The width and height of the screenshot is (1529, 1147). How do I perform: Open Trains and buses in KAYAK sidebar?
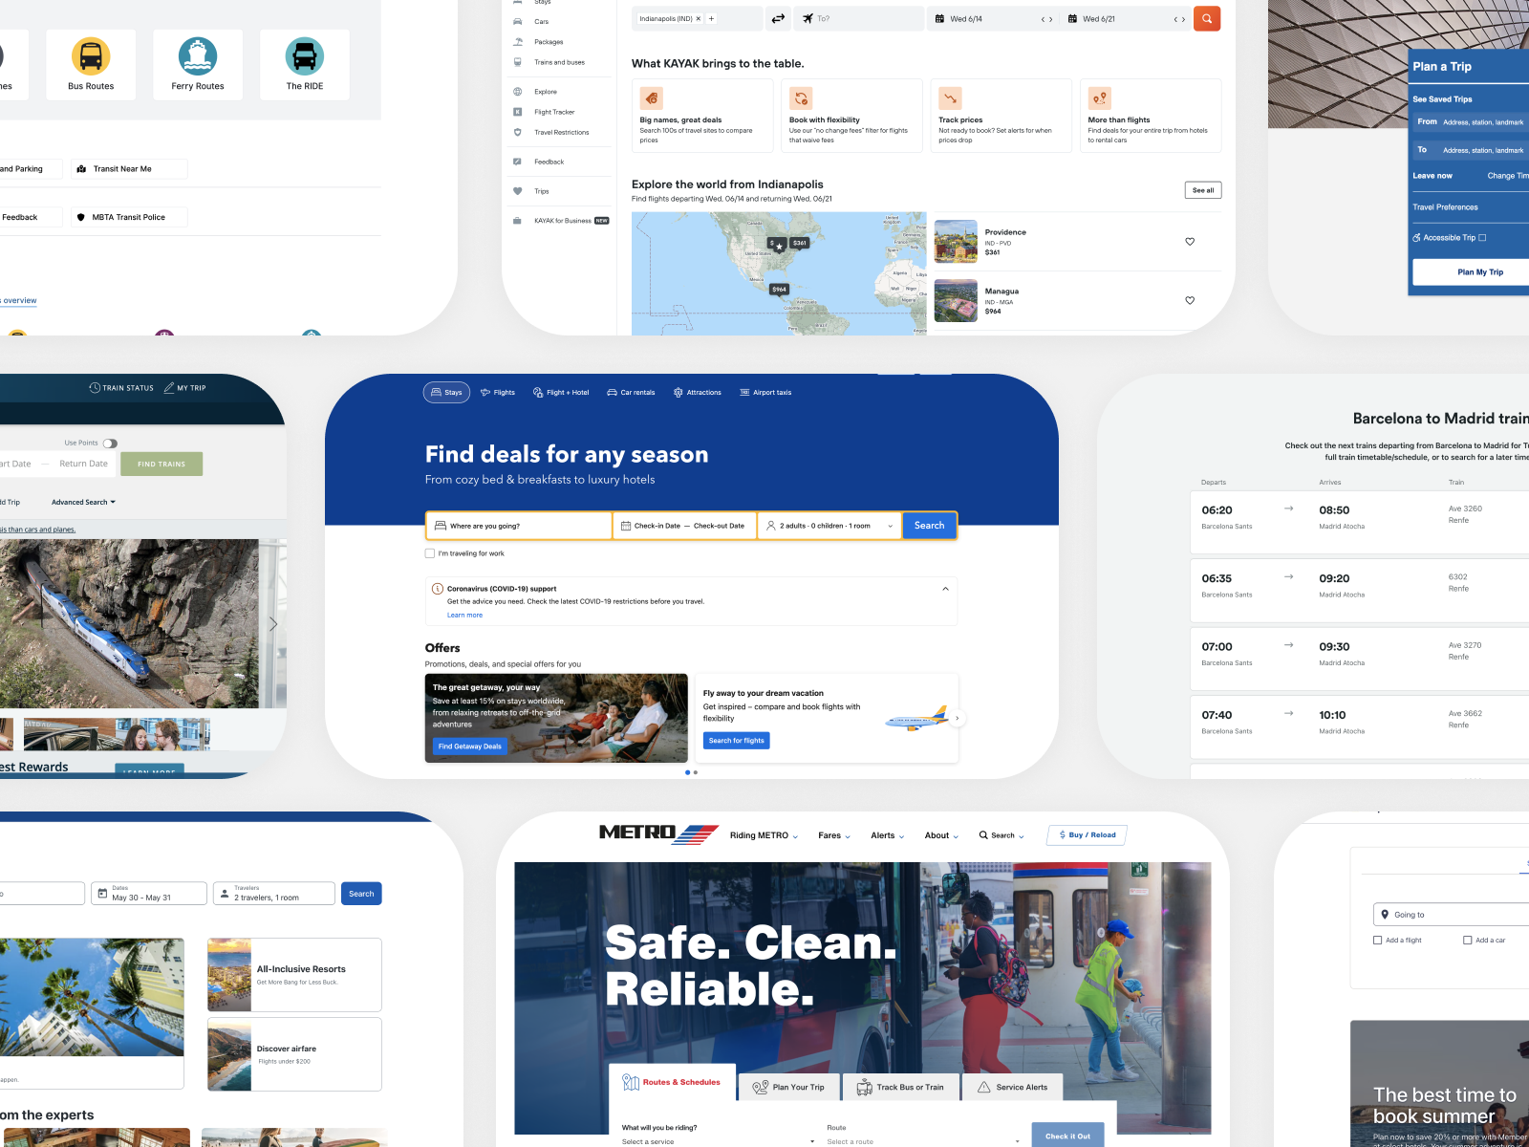559,62
